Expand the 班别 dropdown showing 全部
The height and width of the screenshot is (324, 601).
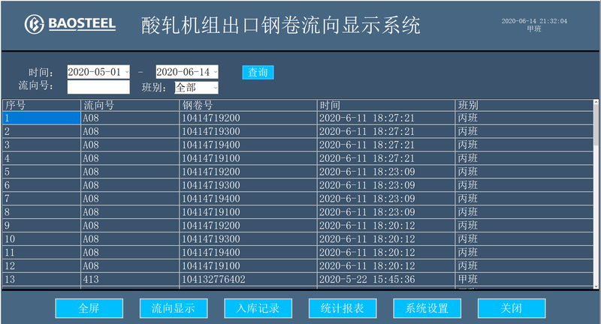pos(216,88)
